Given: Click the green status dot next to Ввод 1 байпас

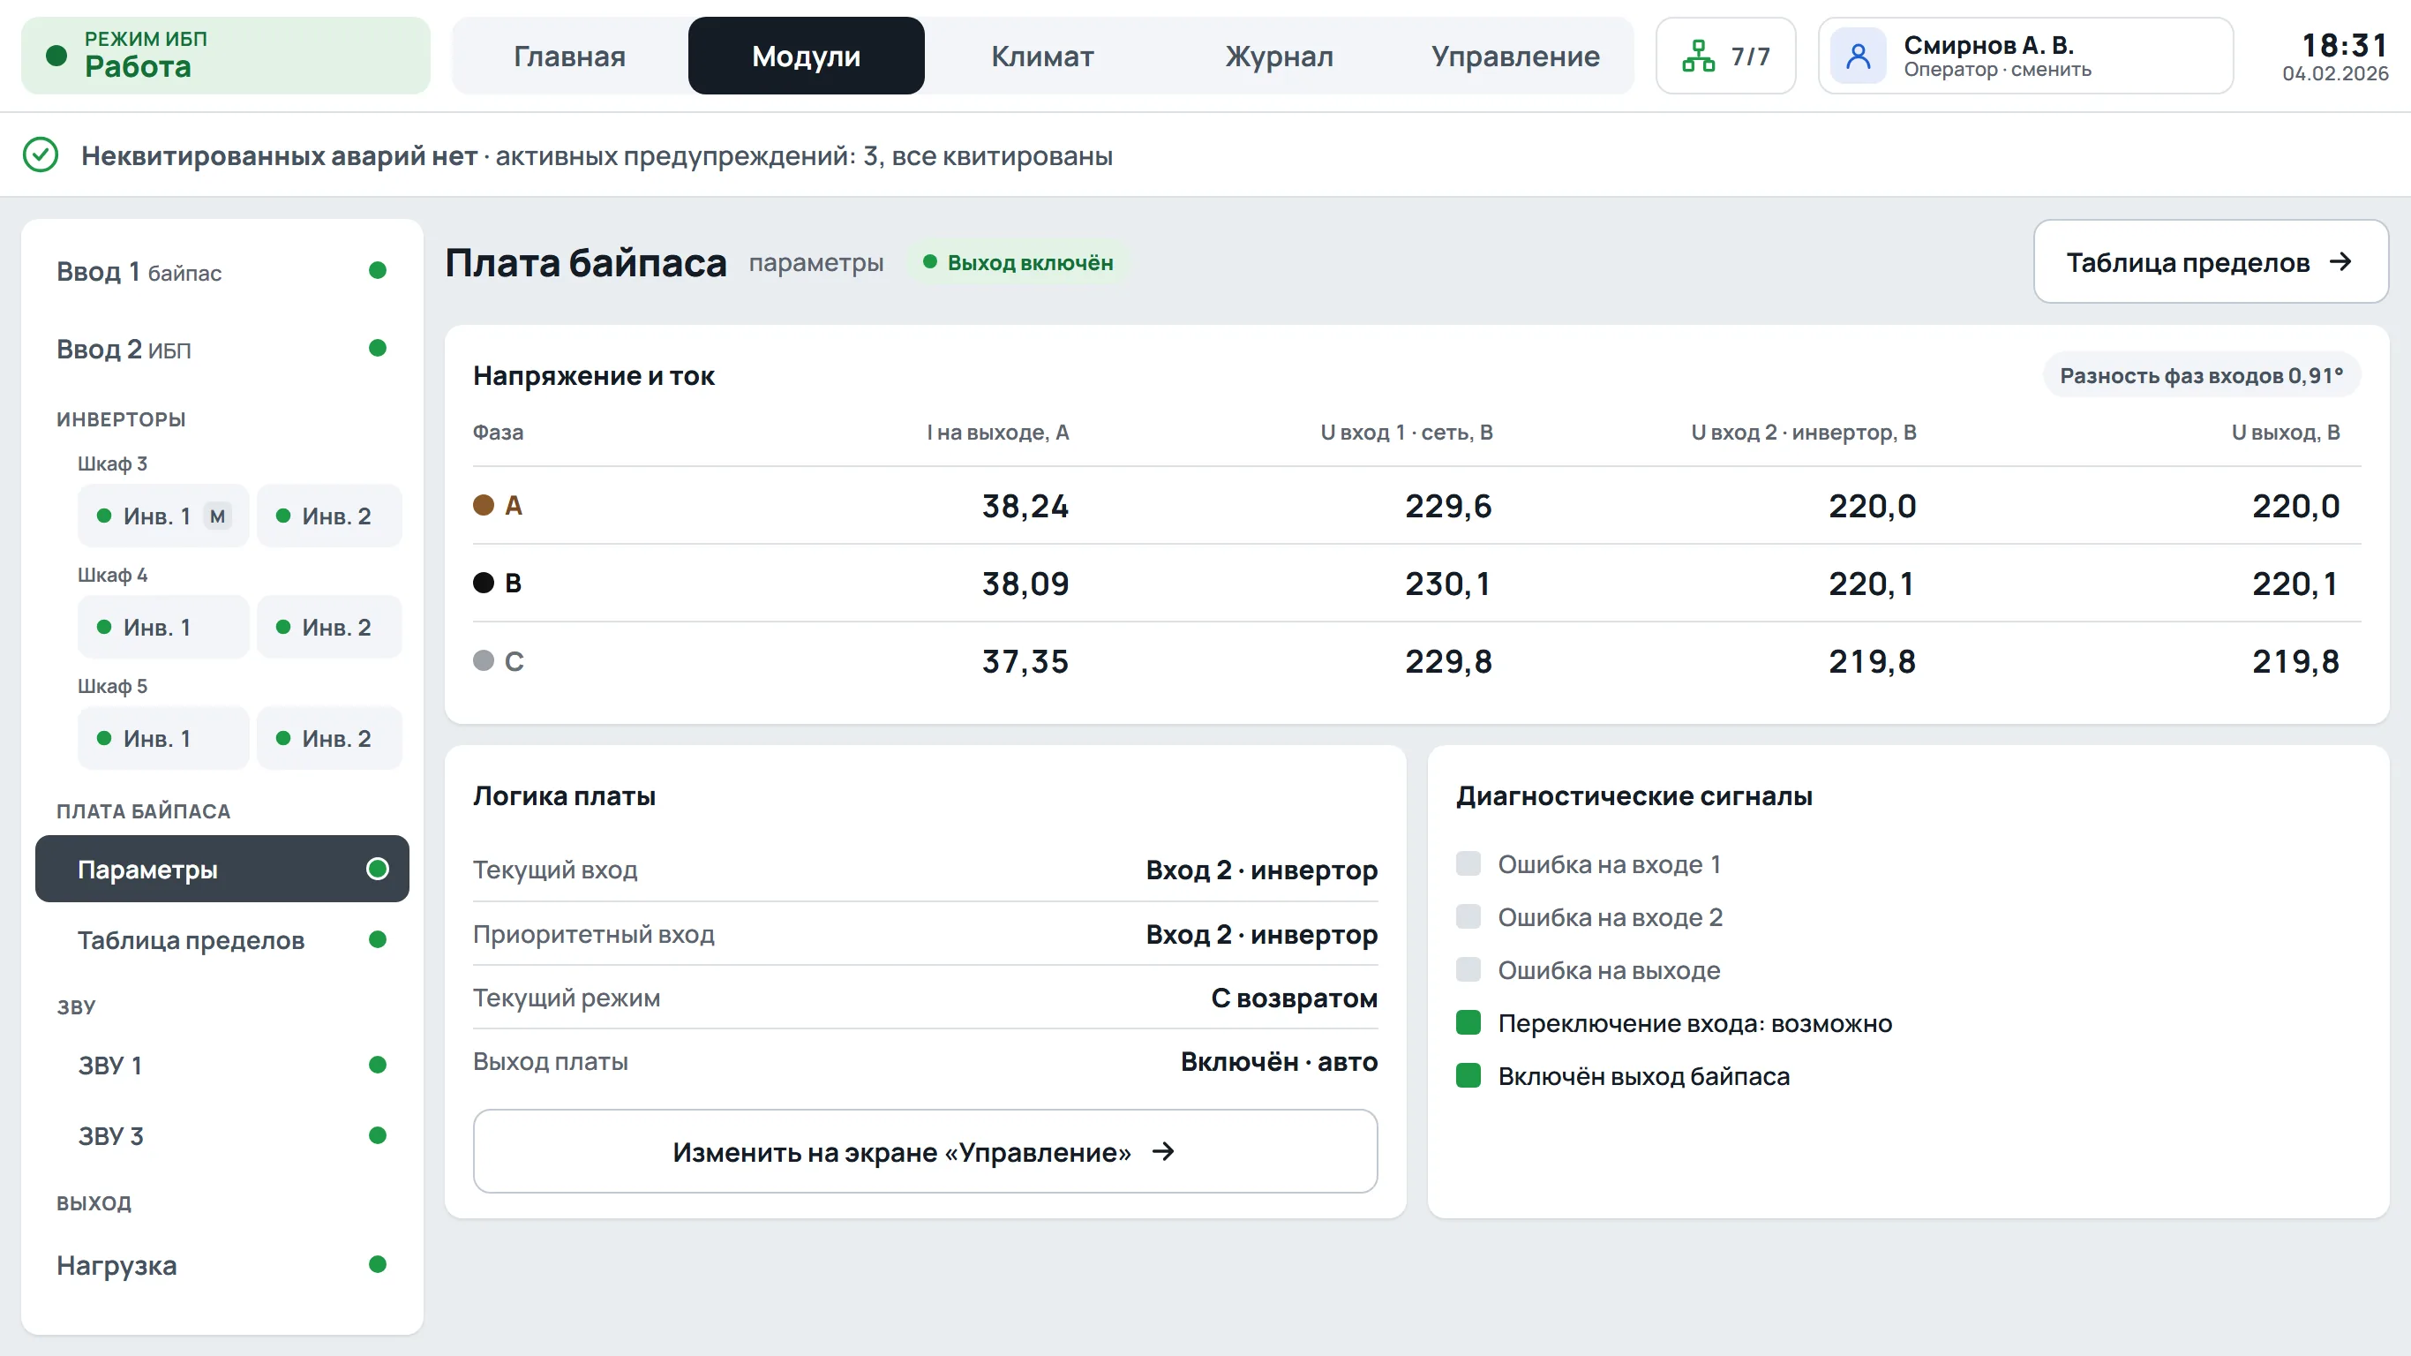Looking at the screenshot, I should pyautogui.click(x=377, y=271).
